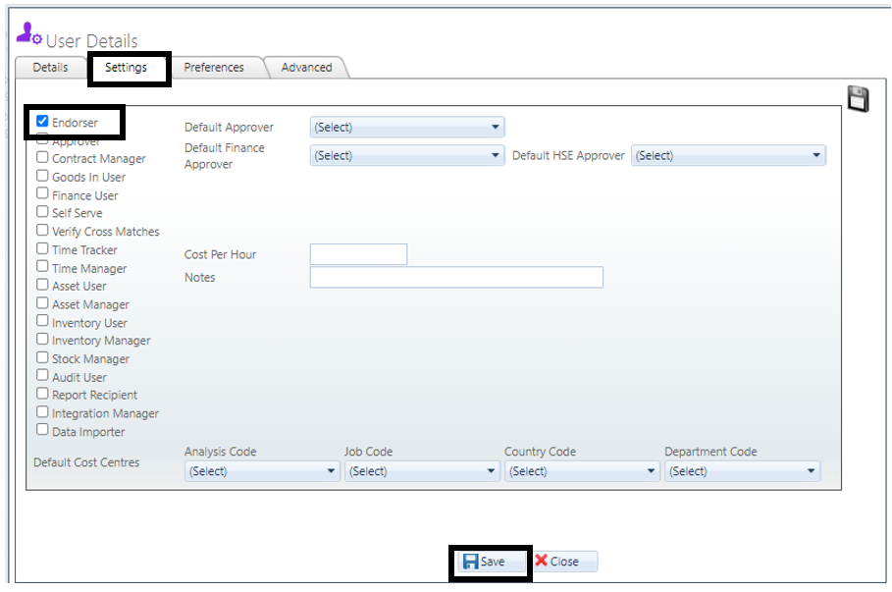Tick the Time Tracker checkbox

click(42, 248)
